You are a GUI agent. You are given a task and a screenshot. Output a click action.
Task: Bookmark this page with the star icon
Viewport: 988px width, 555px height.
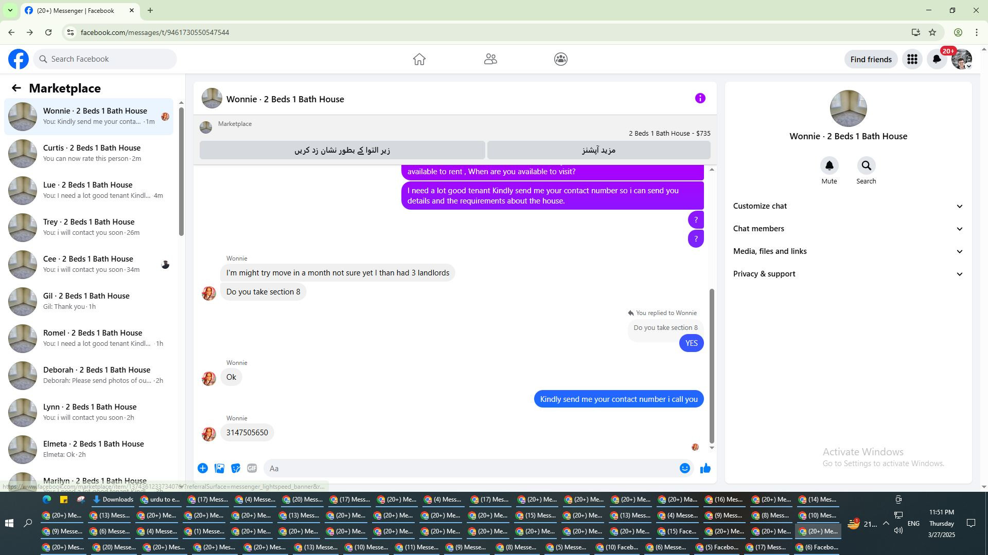point(932,32)
